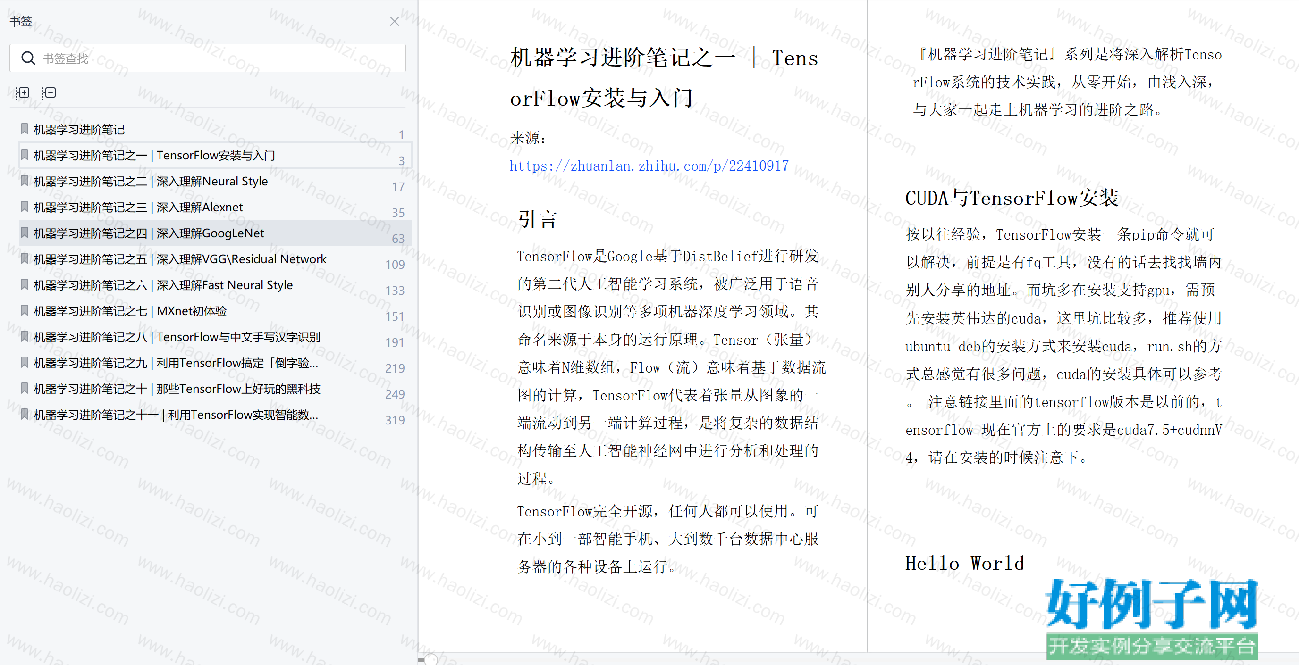Click bookmark icon beside 深入理解Alexnet
This screenshot has width=1299, height=665.
24,207
